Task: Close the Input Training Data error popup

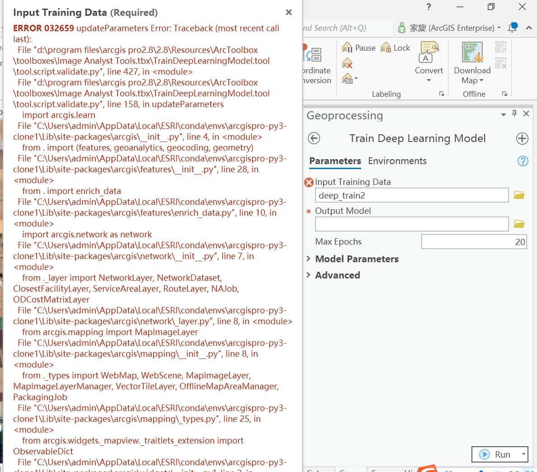Action: pos(289,12)
